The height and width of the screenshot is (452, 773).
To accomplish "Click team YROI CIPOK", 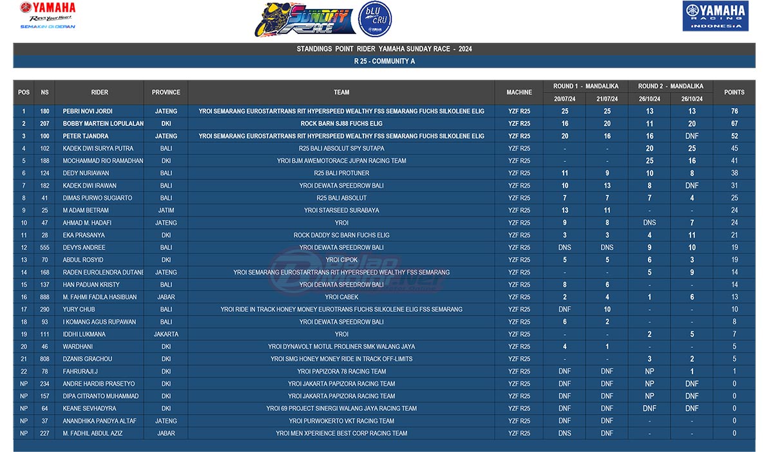I will pyautogui.click(x=341, y=260).
